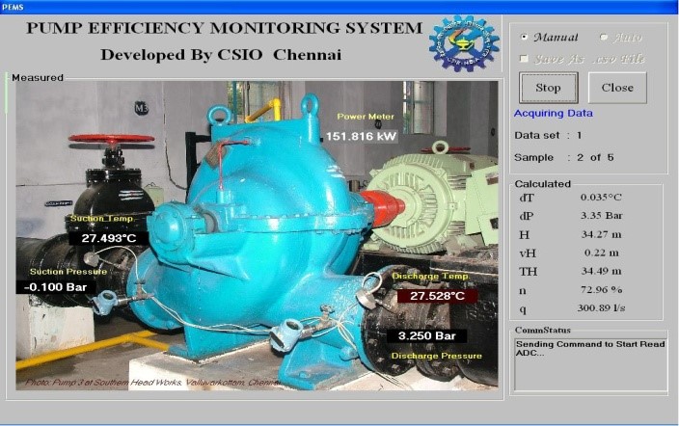679x426 pixels.
Task: Select the Manual mode radio button
Action: pos(525,38)
